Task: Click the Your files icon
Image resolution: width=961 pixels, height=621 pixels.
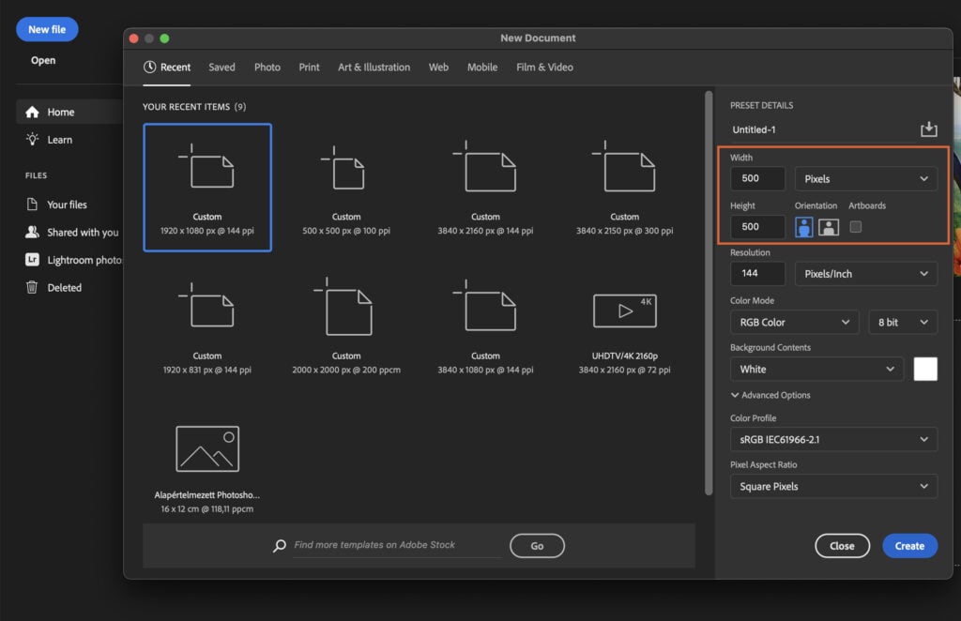Action: tap(33, 204)
